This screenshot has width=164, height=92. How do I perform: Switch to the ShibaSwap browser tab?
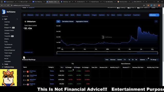tap(67, 2)
